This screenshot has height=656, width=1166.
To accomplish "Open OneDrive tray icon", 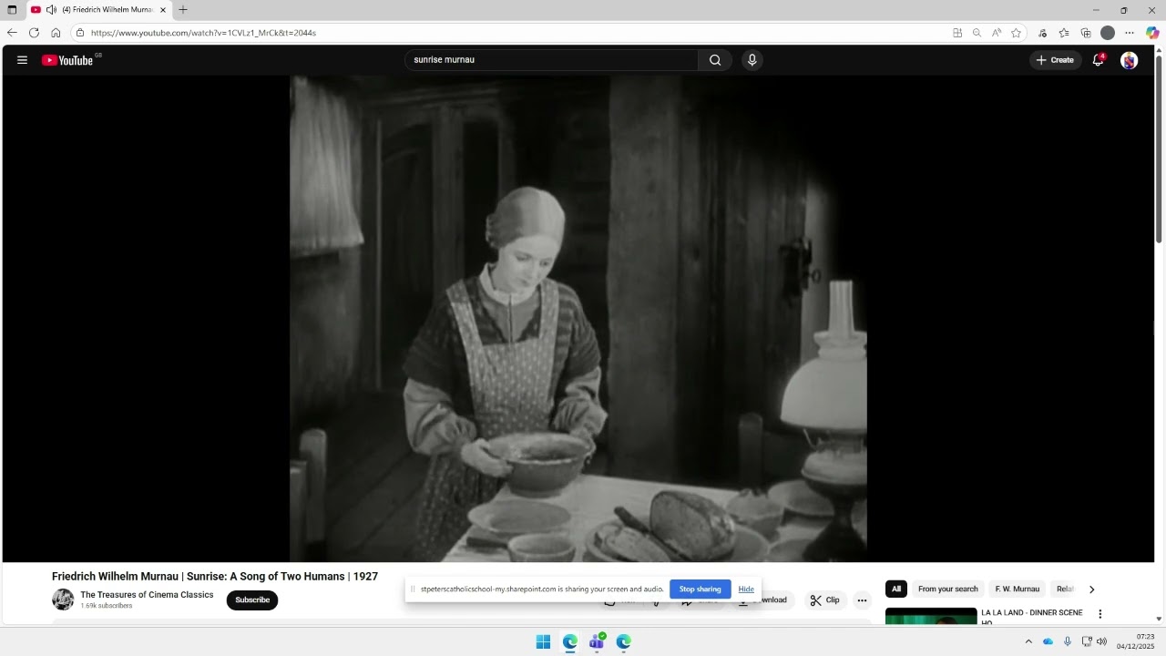I will tap(1048, 642).
